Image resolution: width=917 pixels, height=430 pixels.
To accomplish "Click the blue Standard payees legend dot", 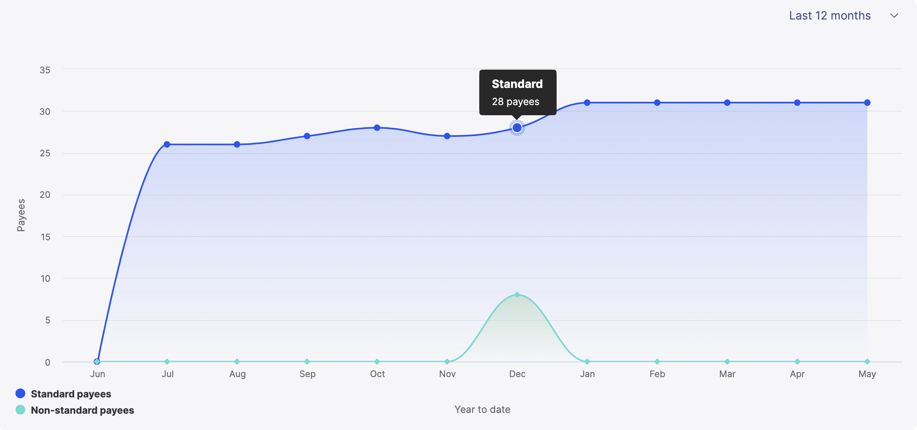I will [20, 393].
